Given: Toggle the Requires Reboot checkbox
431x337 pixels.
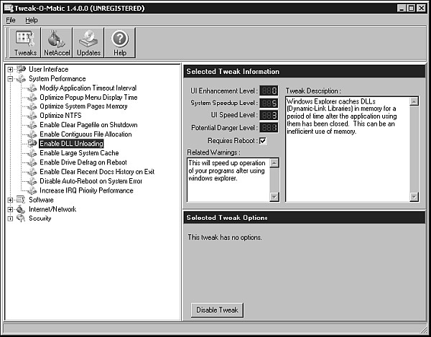Looking at the screenshot, I should point(262,141).
